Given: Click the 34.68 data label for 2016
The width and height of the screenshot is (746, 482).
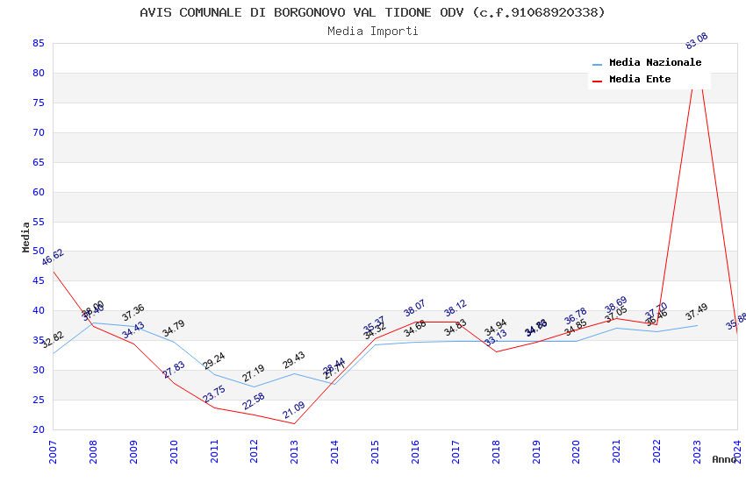Looking at the screenshot, I should pyautogui.click(x=415, y=328).
